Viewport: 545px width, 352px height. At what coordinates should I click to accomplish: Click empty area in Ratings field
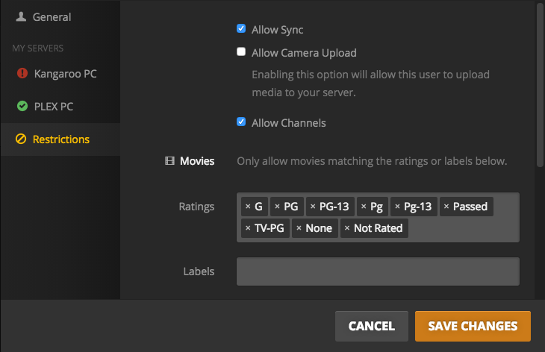pos(463,228)
